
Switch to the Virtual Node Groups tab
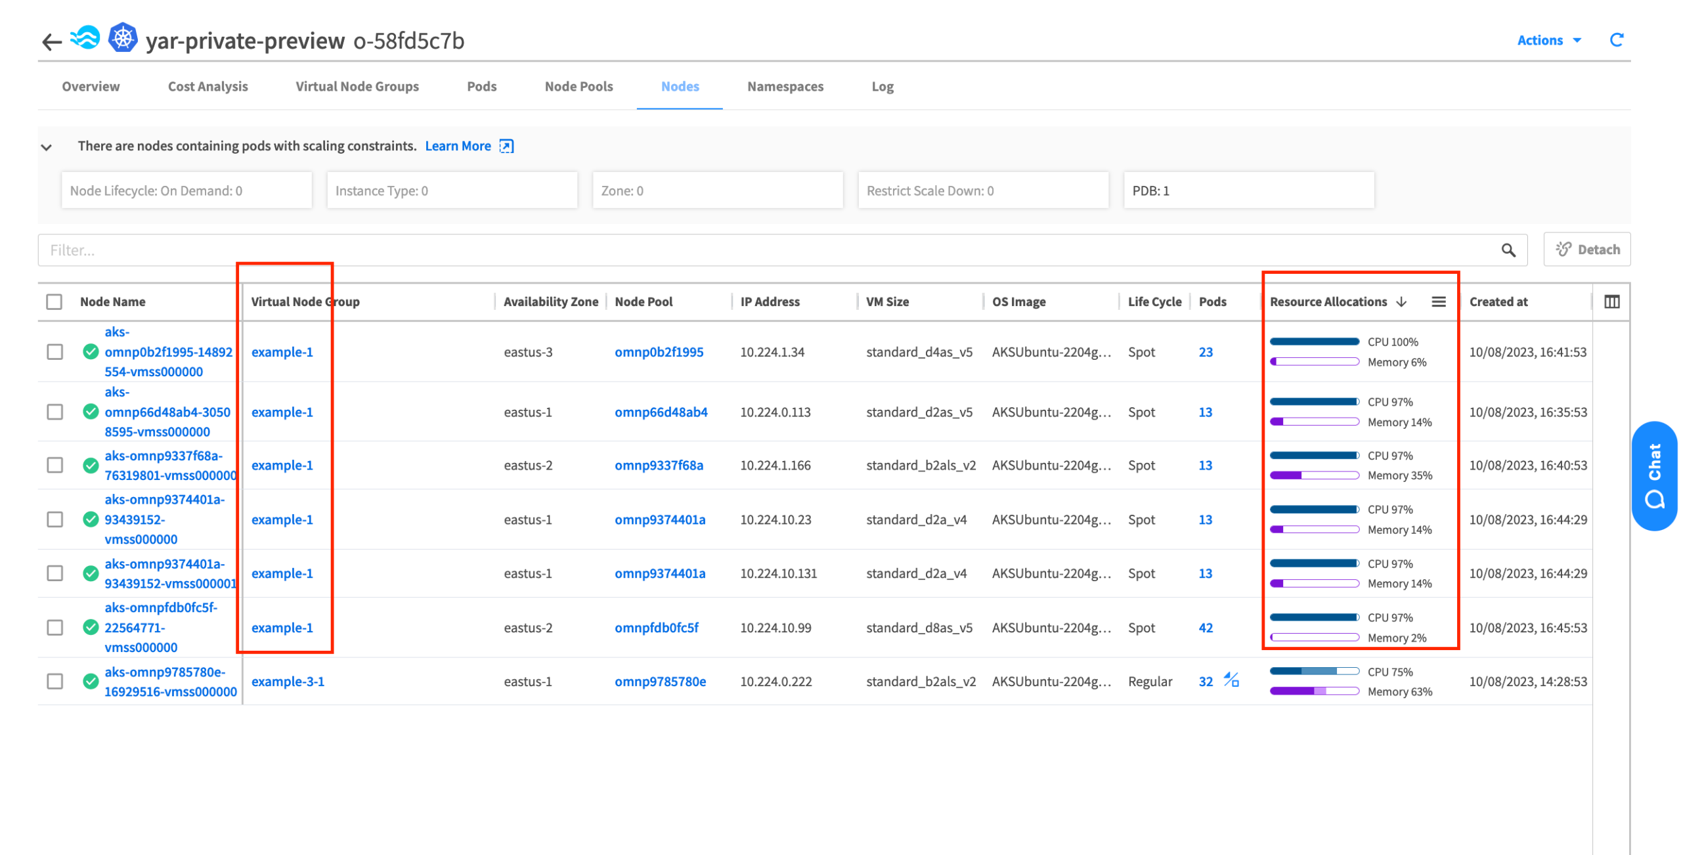pos(357,87)
